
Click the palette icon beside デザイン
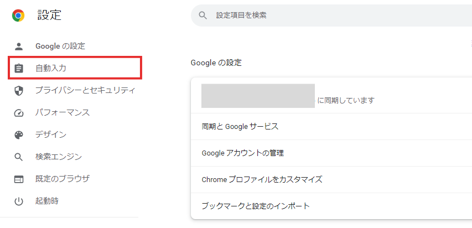click(19, 134)
